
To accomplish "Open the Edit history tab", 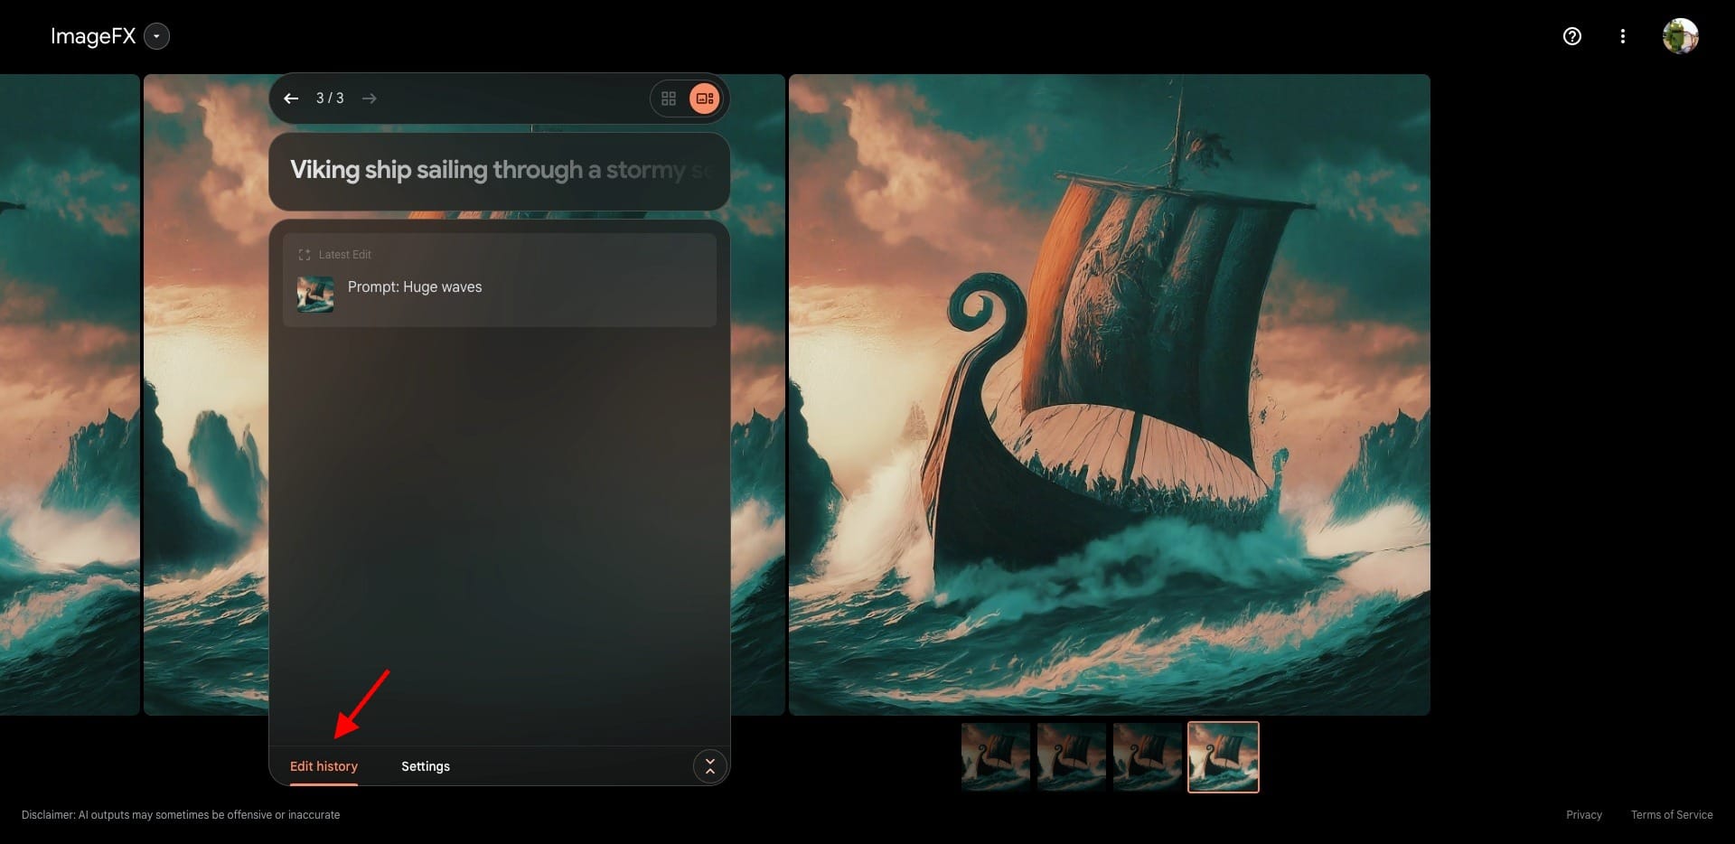I will point(324,766).
